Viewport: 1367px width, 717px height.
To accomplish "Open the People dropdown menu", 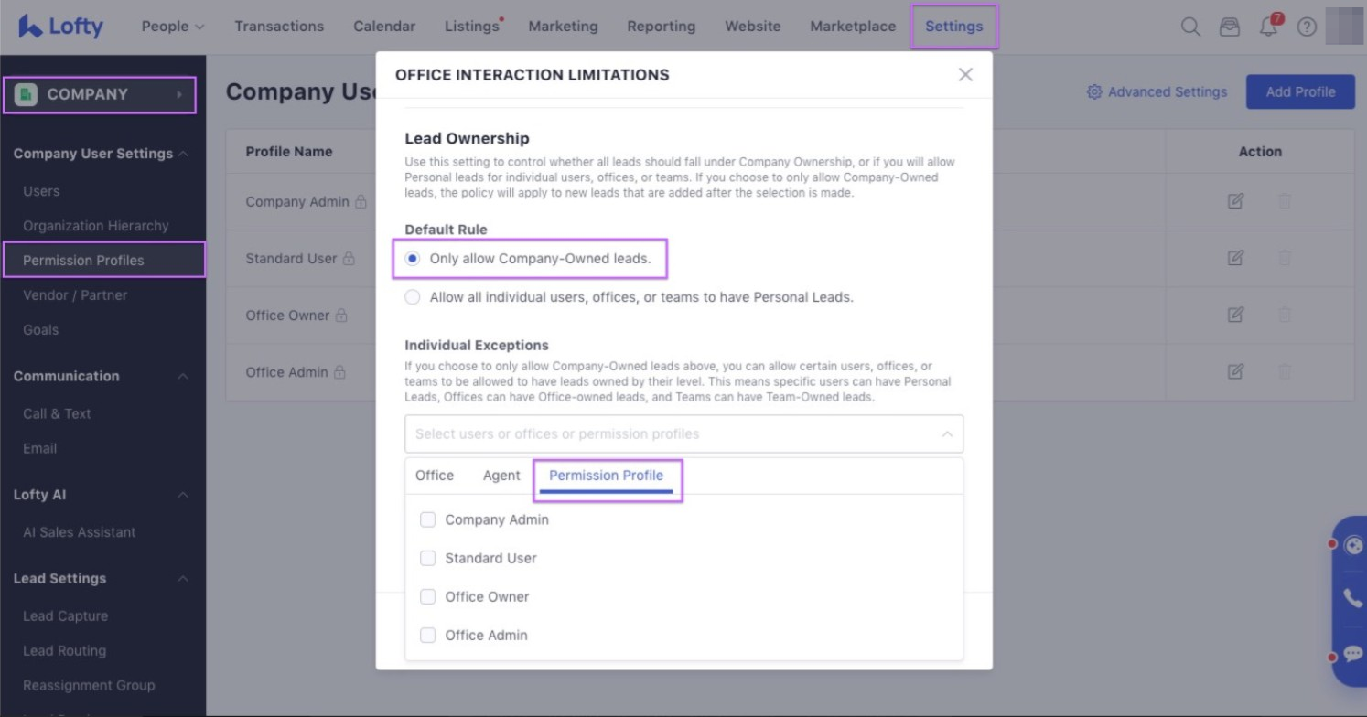I will pos(172,27).
